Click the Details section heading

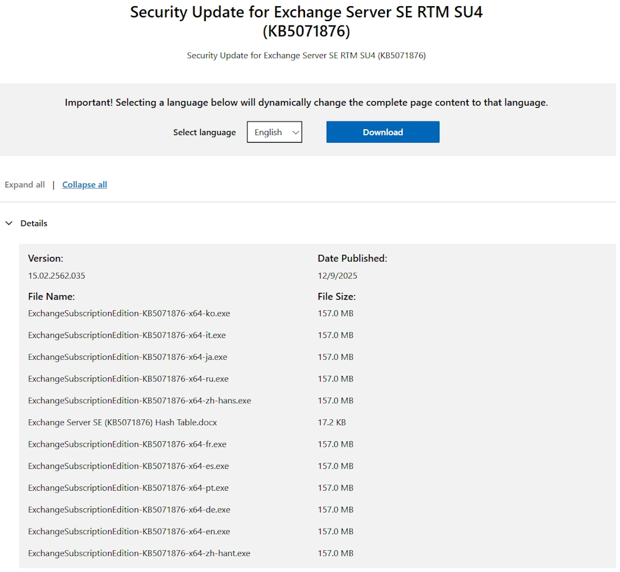[x=34, y=223]
